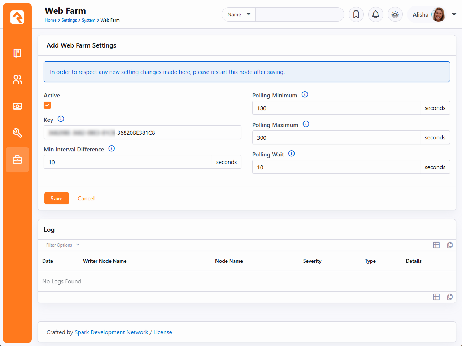The height and width of the screenshot is (346, 462).
Task: Open the Tools wrench icon in sidebar
Action: 17,133
